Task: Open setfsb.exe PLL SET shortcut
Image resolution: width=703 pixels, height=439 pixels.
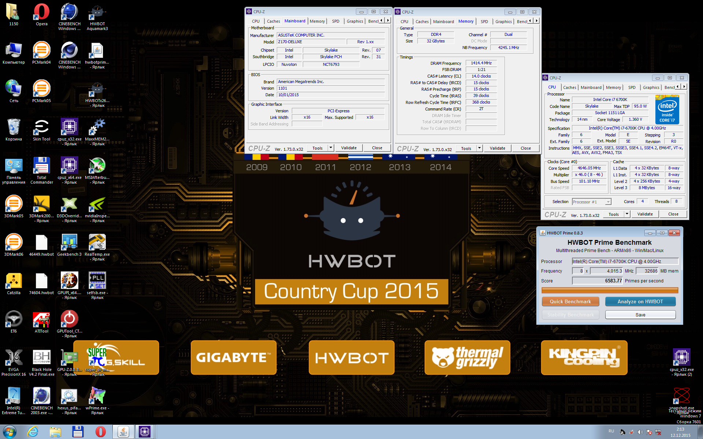Action: pyautogui.click(x=97, y=286)
